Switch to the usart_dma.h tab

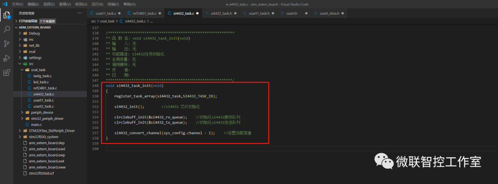pos(329,13)
